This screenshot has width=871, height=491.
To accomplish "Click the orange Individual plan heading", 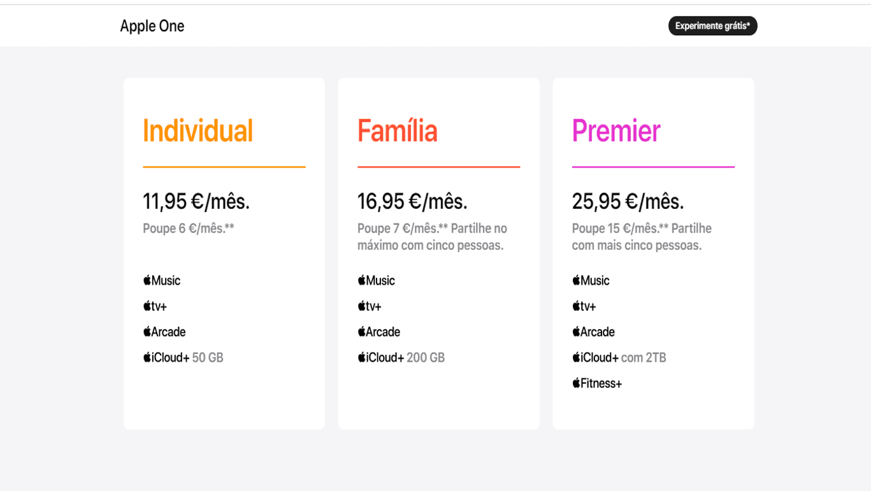I will [198, 131].
